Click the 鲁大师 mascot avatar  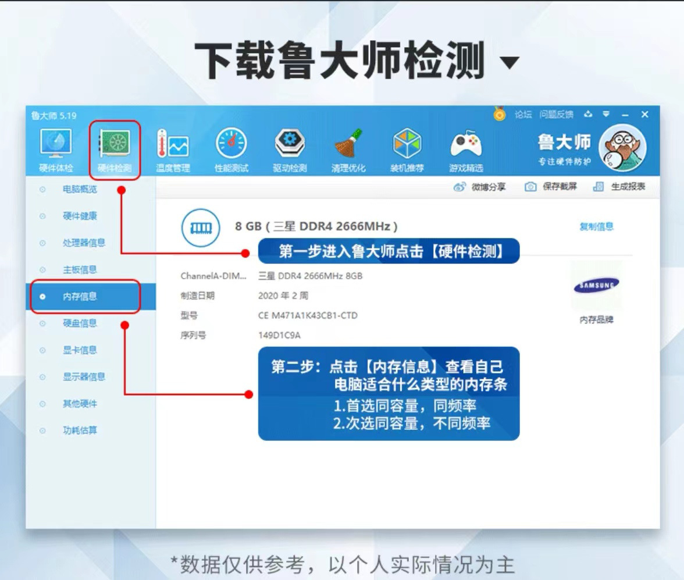click(x=622, y=148)
